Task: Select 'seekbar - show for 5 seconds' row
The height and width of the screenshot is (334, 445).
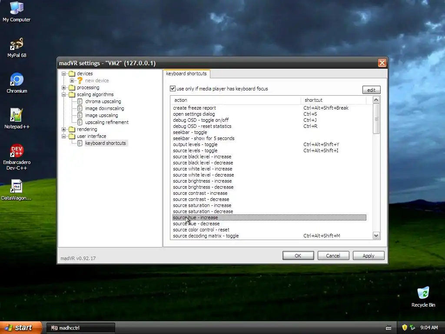Action: [269, 138]
